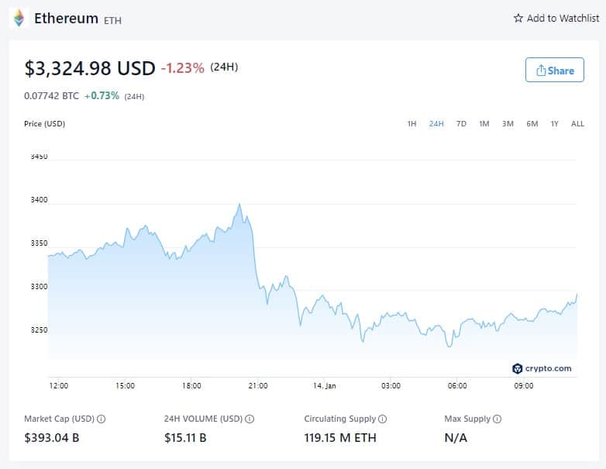Switch chart to 6M range
The width and height of the screenshot is (606, 469).
(x=532, y=124)
